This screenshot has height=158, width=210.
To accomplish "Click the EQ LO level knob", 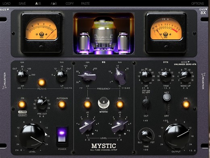I will pyautogui.click(x=87, y=126).
